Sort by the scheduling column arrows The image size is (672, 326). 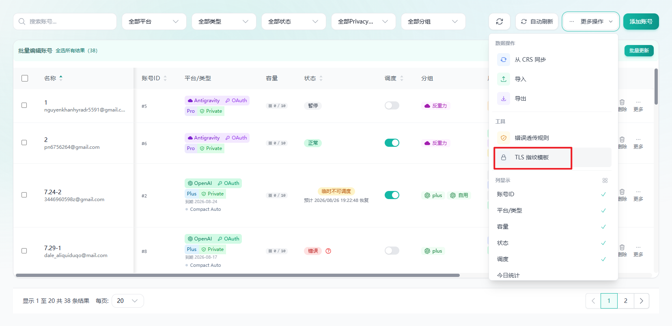click(402, 78)
